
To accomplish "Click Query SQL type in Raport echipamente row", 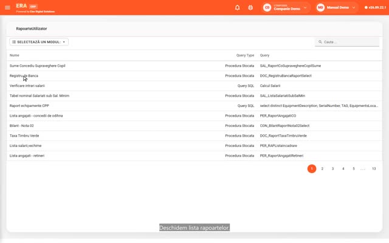I will coord(246,106).
